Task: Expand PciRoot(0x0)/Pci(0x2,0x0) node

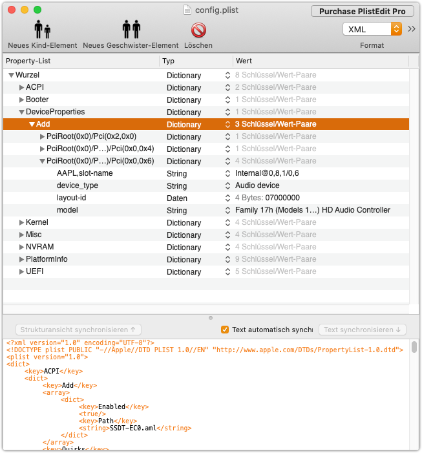Action: tap(42, 136)
